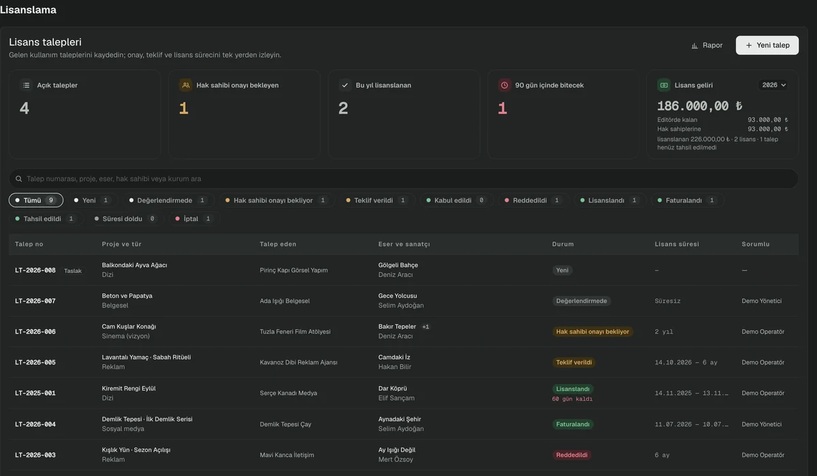Click the plus icon on Yeni talep
The image size is (817, 476).
coord(749,46)
